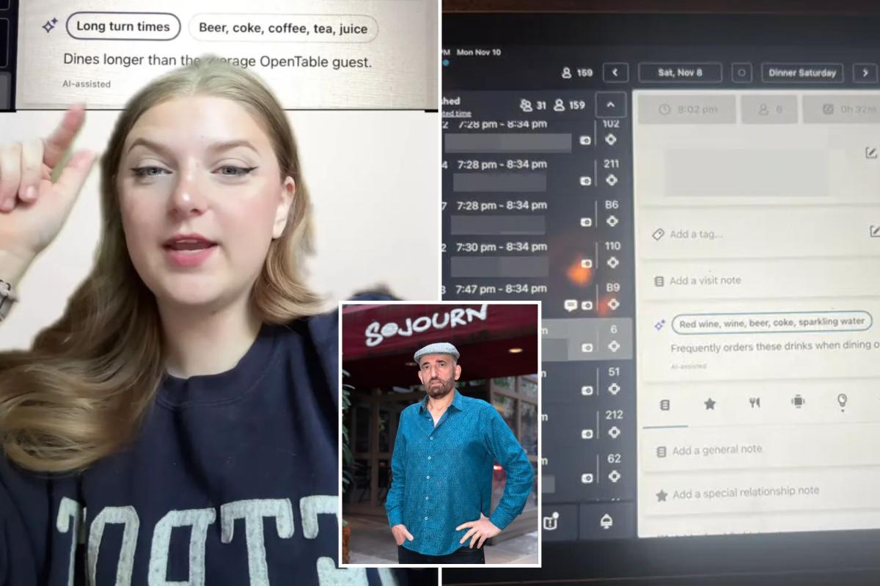The image size is (880, 586).
Task: Switch to the fork and knife dining tab
Action: coord(754,403)
